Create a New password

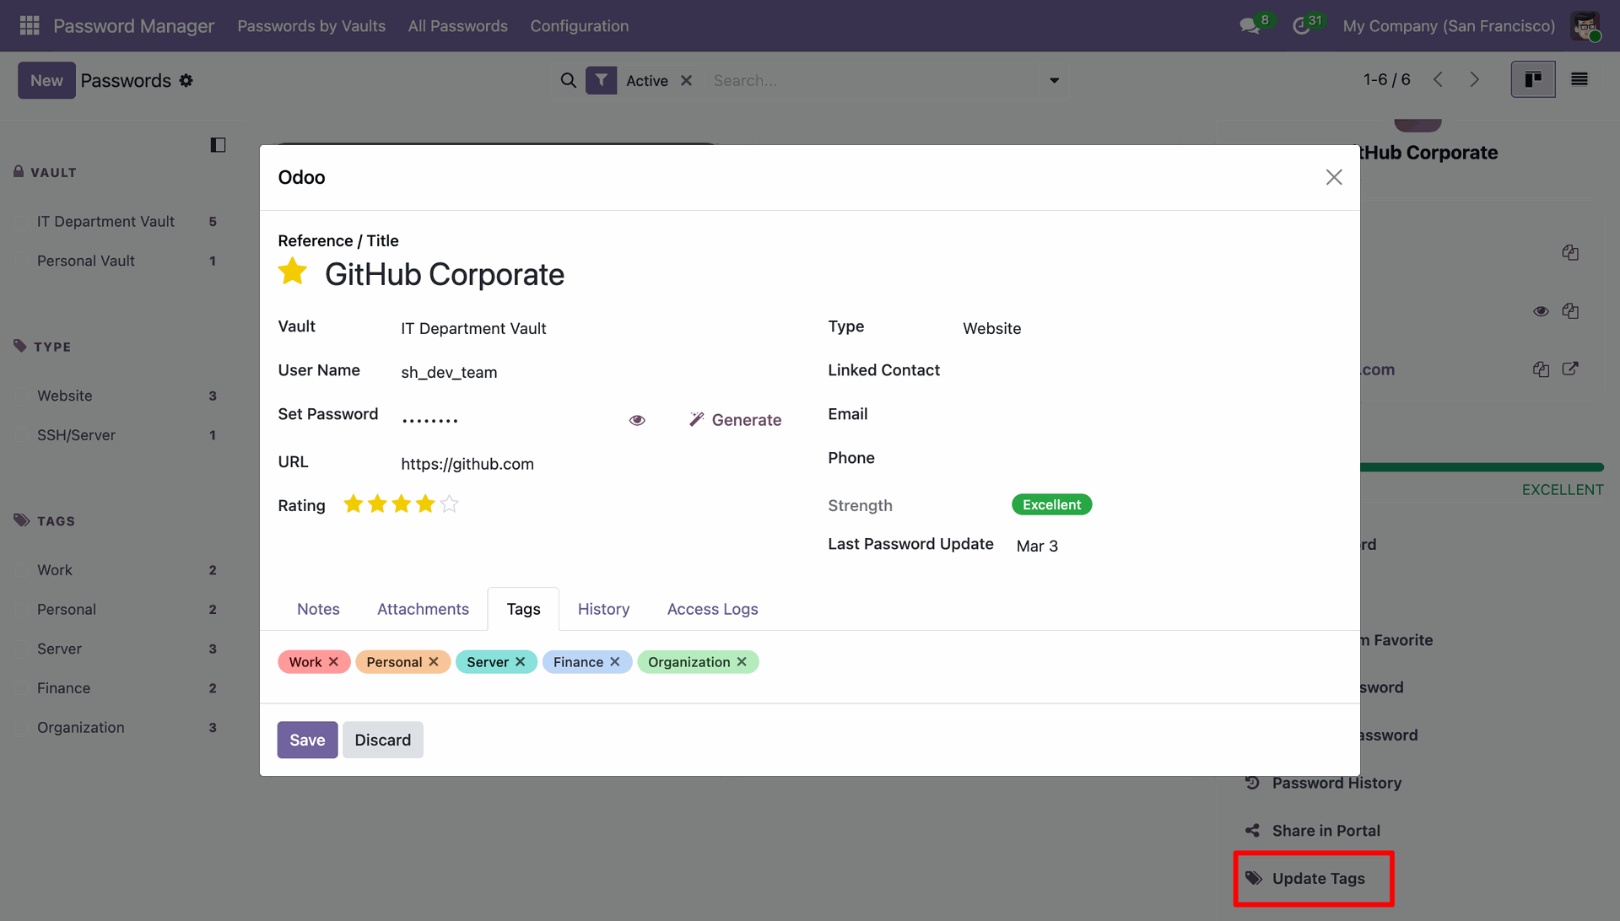coord(46,80)
